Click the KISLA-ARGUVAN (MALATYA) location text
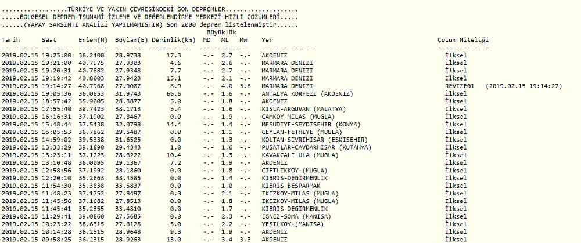The height and width of the screenshot is (243, 581). click(x=304, y=108)
